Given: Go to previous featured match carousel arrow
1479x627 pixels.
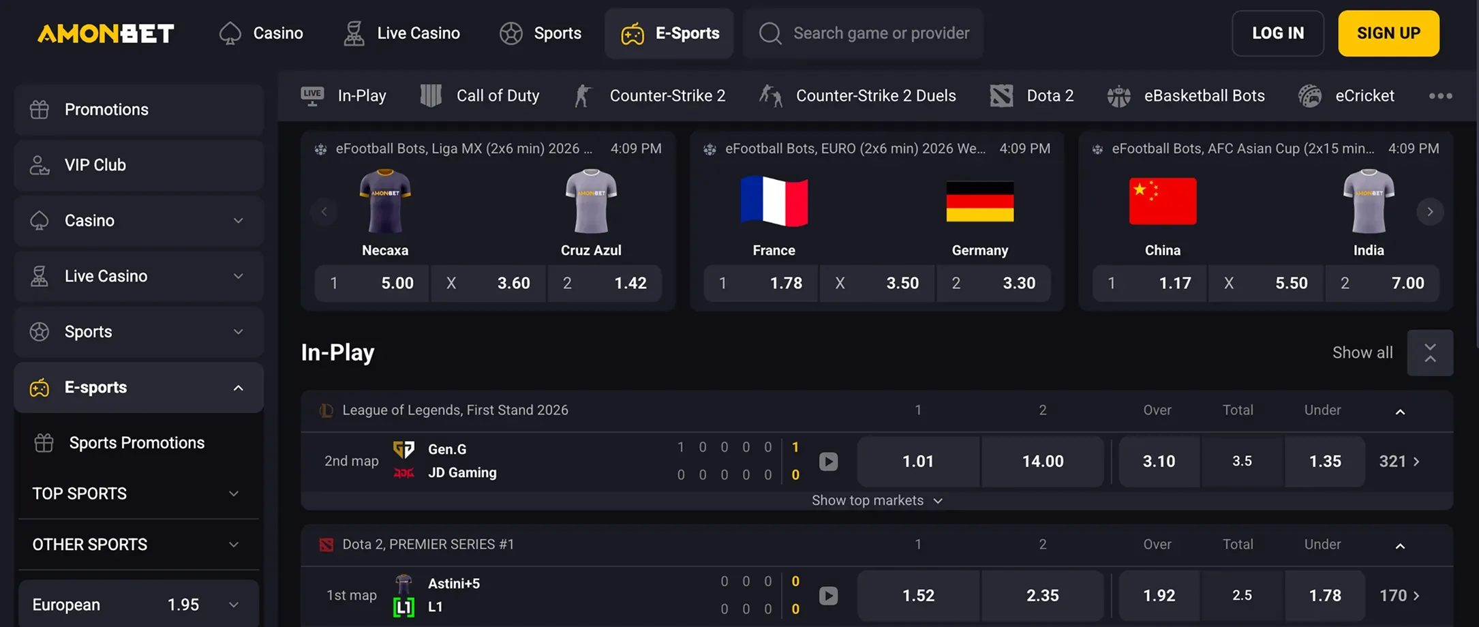Looking at the screenshot, I should pyautogui.click(x=324, y=212).
